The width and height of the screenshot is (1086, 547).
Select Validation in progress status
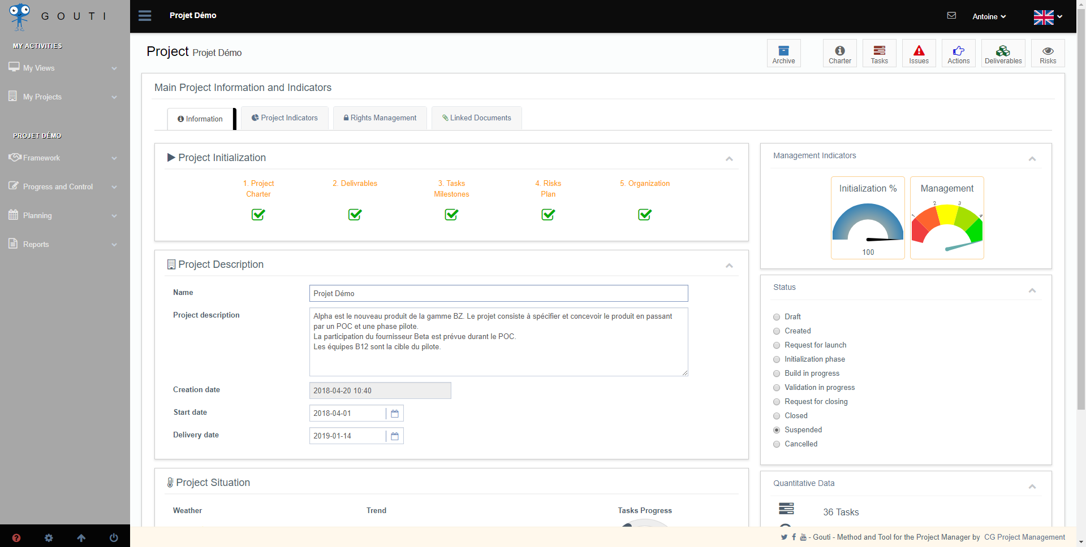tap(777, 388)
